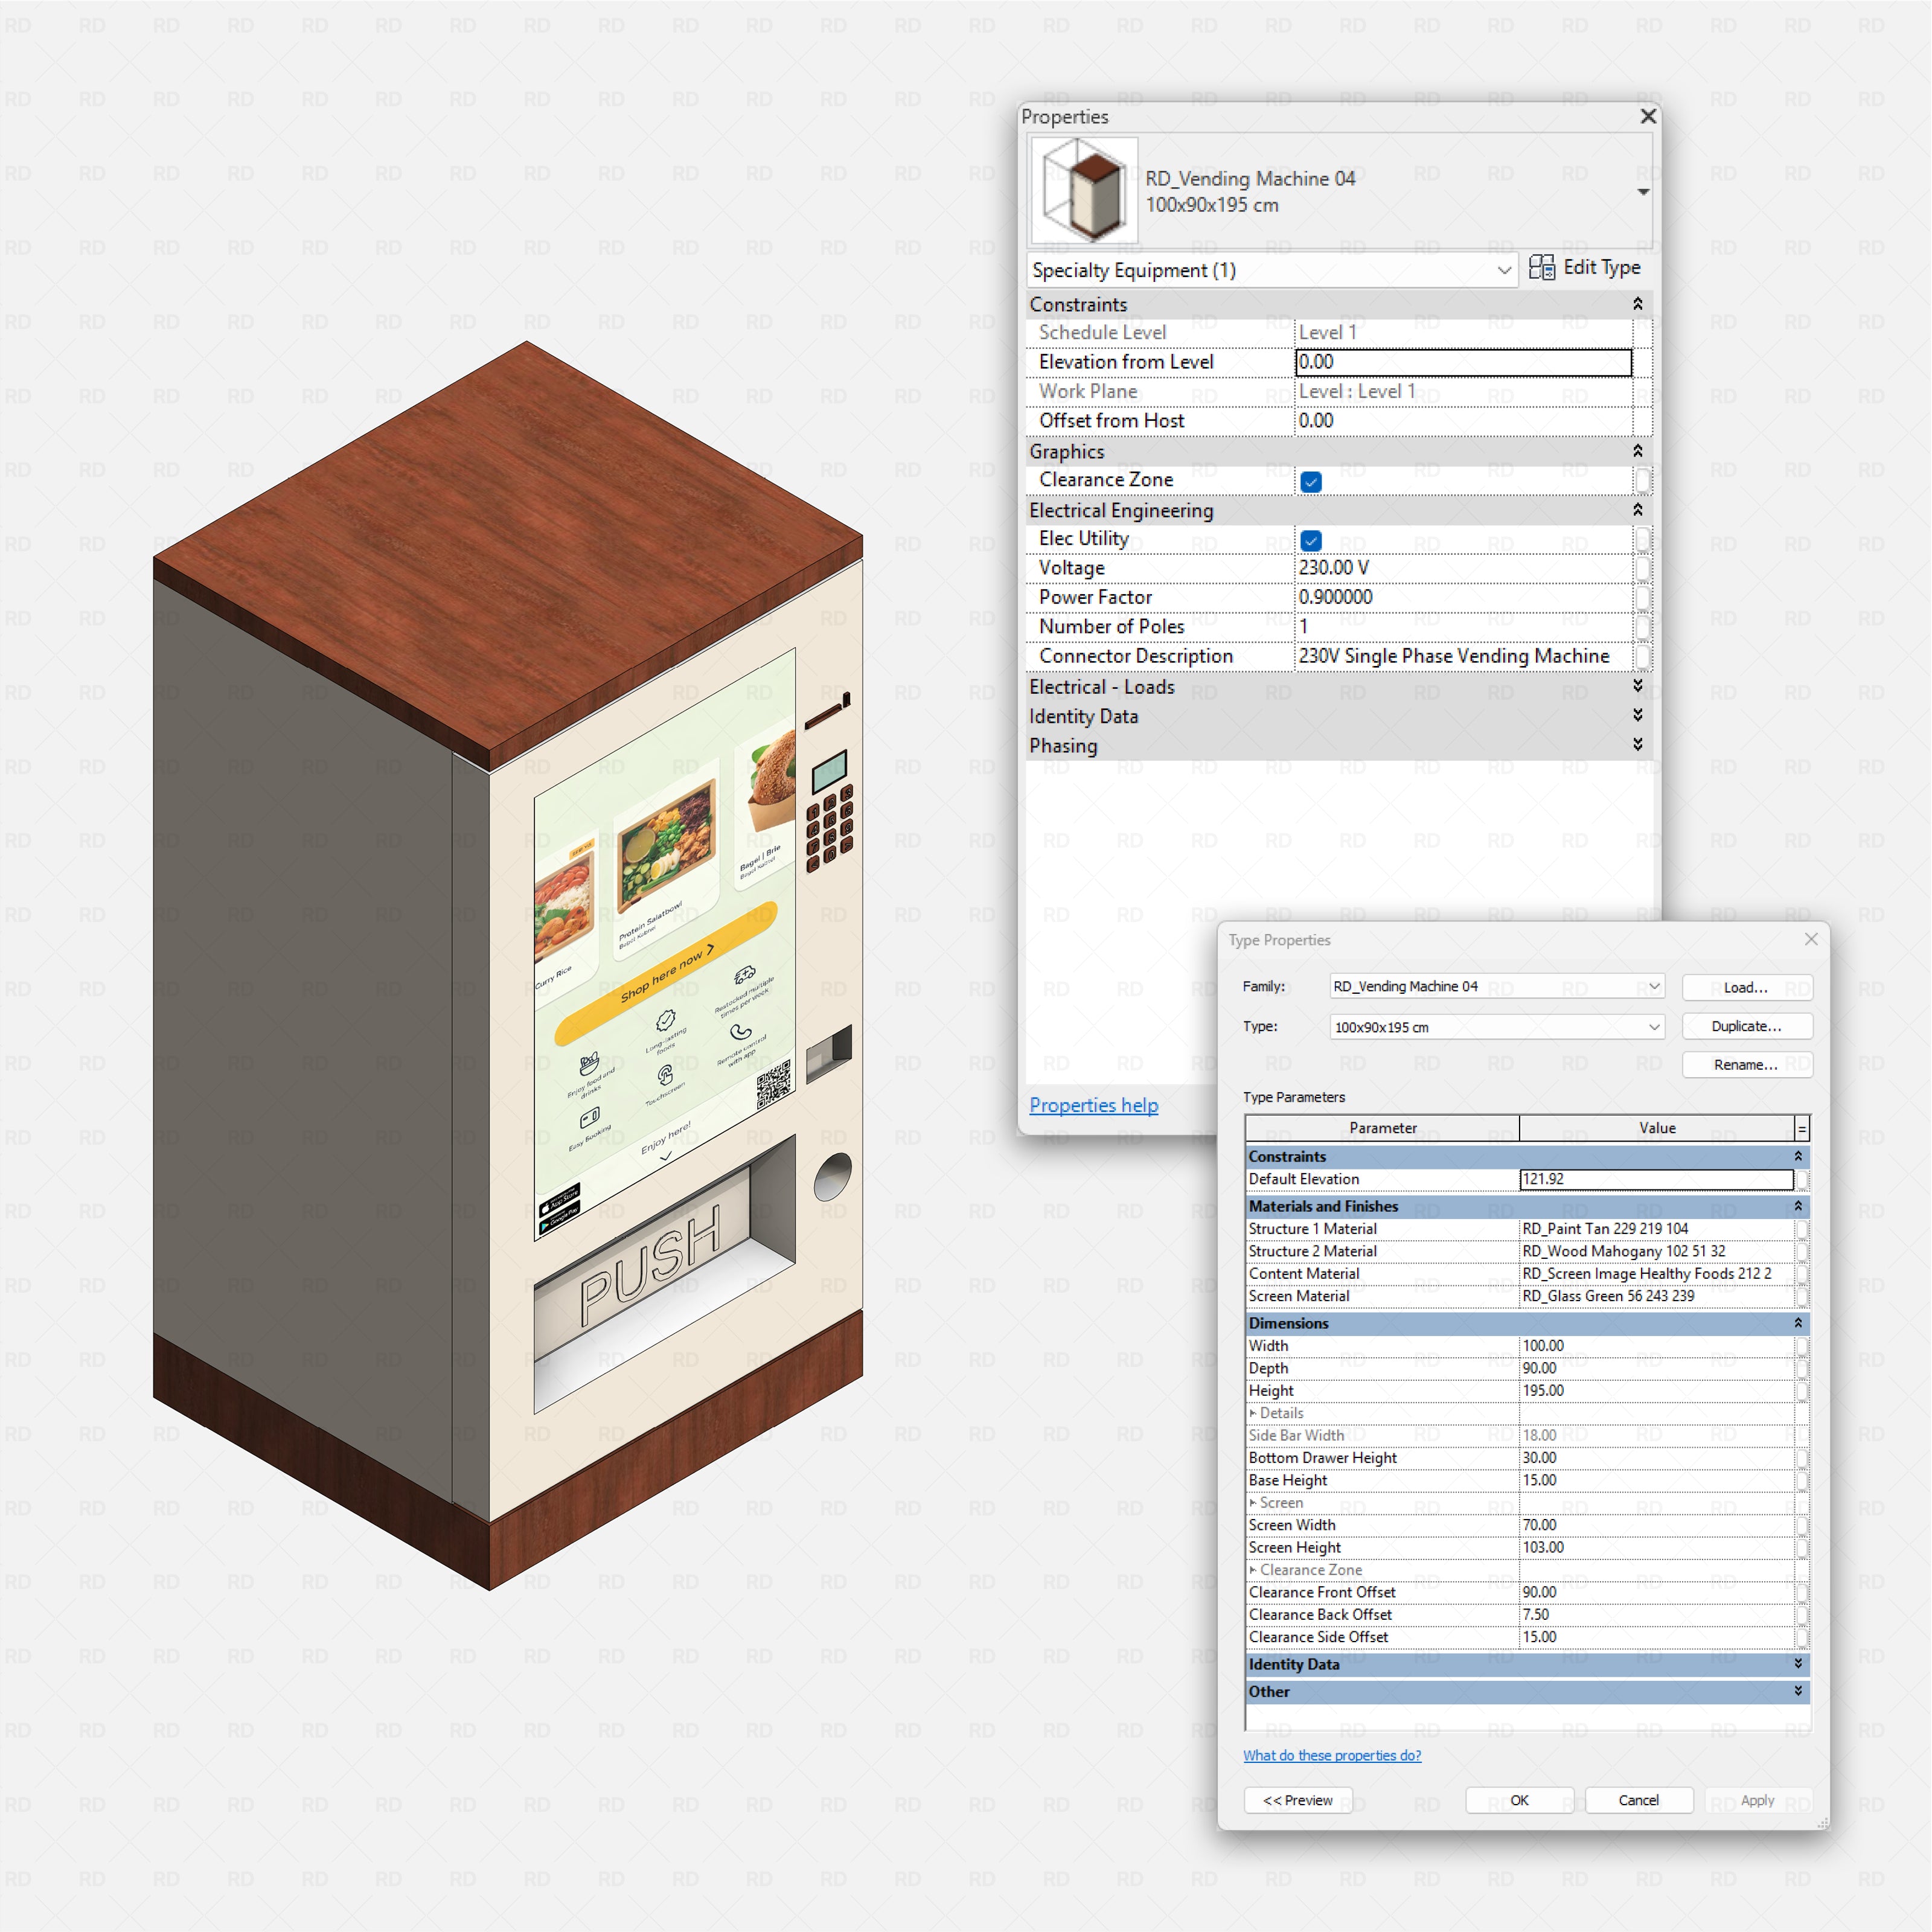Open the Properties help link
The image size is (1932, 1932).
click(1094, 1105)
